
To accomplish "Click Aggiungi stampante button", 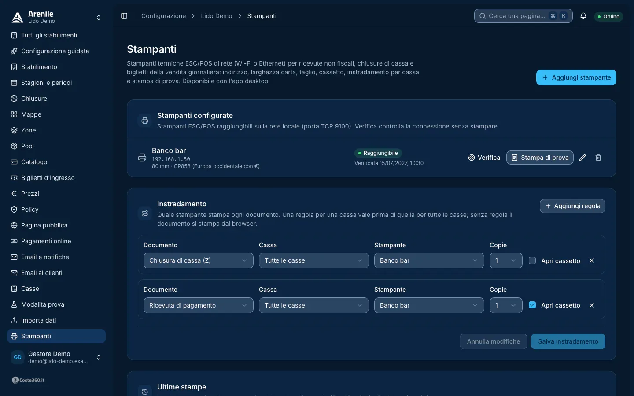I will [576, 77].
